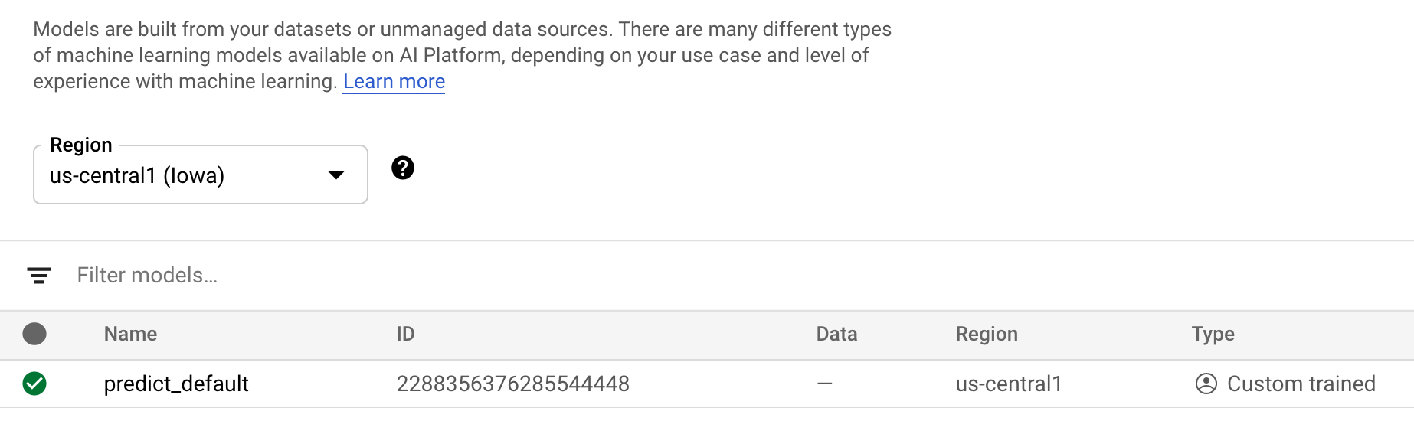Click the Data column header
This screenshot has width=1414, height=431.
coord(836,334)
